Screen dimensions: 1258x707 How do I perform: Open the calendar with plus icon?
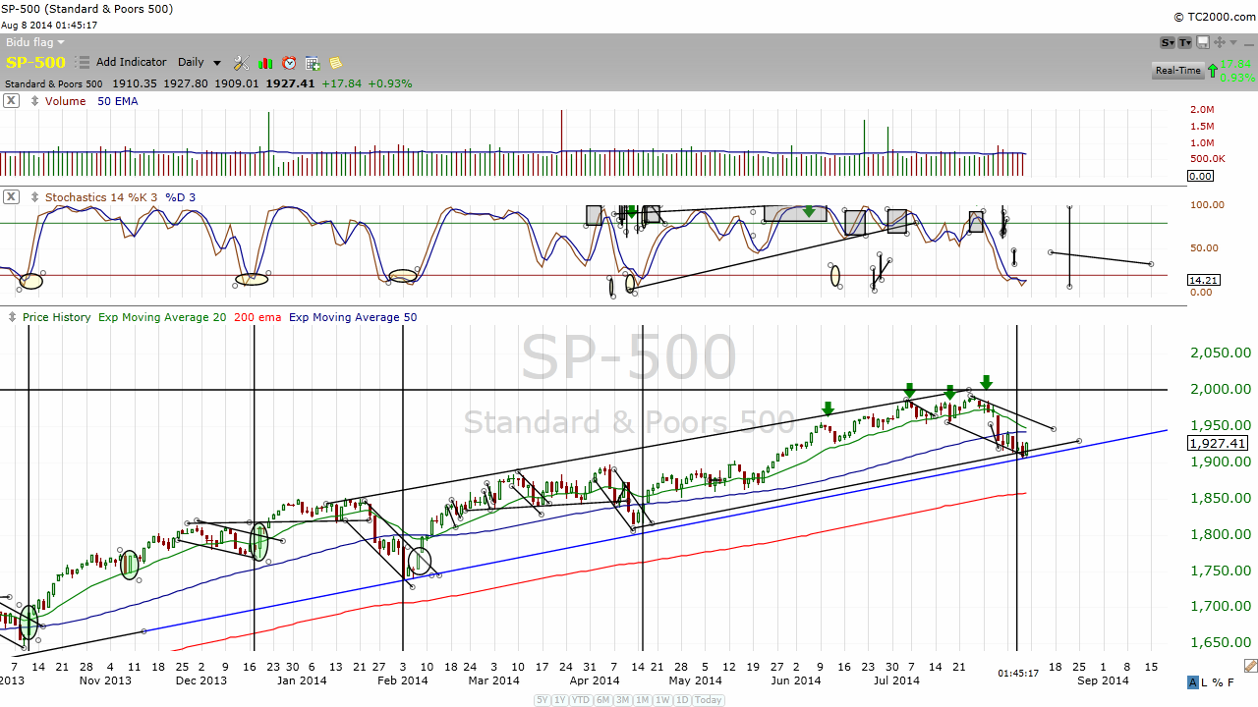click(313, 63)
